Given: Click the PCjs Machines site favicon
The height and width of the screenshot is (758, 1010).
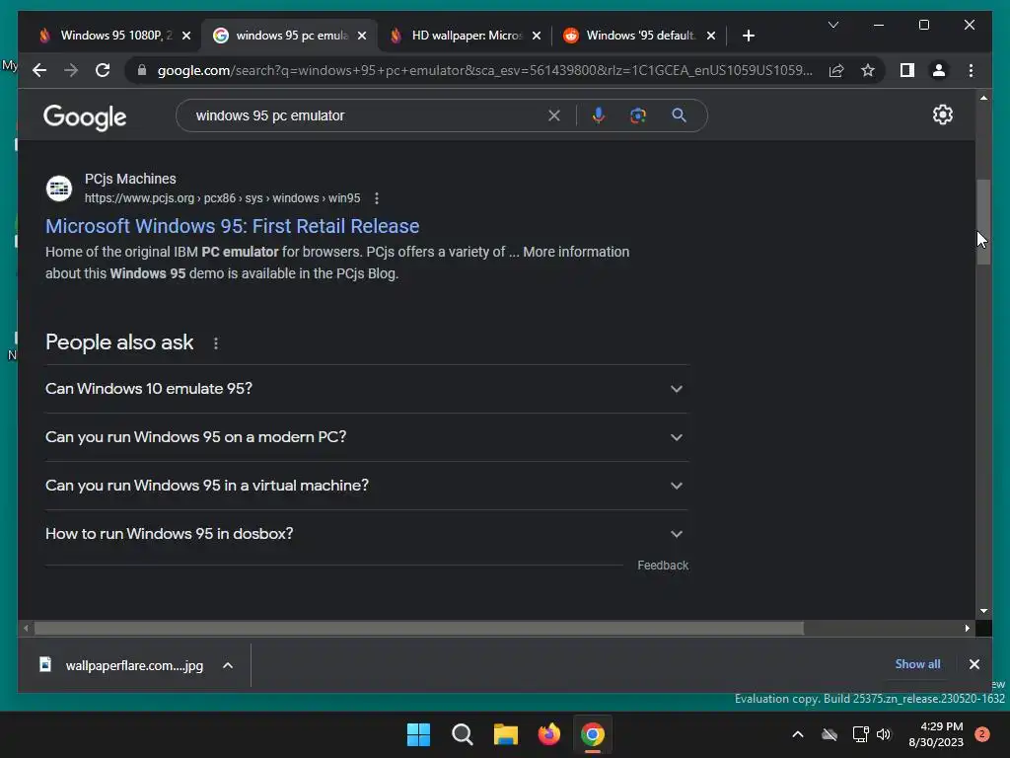Looking at the screenshot, I should [x=58, y=189].
